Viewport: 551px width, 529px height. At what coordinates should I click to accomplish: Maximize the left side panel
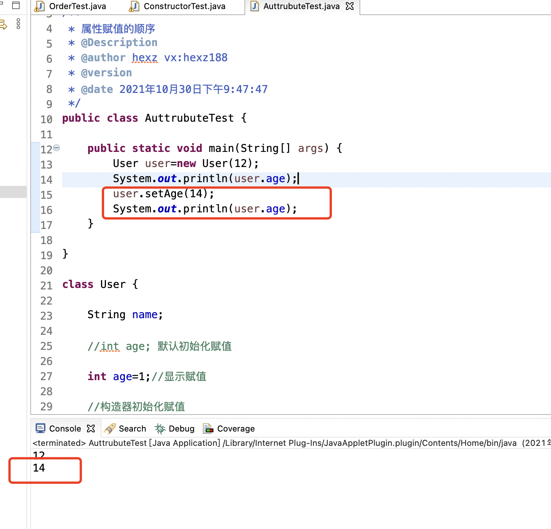pyautogui.click(x=16, y=5)
